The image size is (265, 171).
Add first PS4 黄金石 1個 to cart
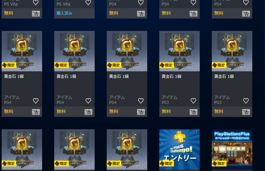coord(36,112)
